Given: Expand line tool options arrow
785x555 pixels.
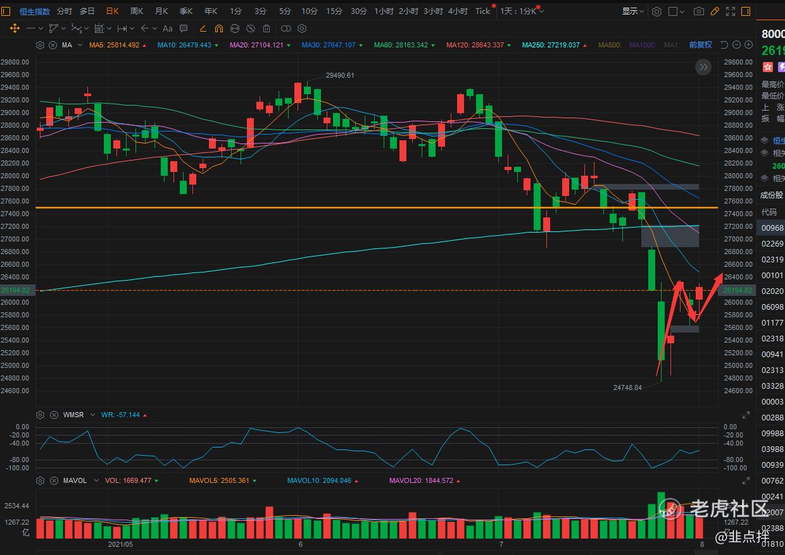Looking at the screenshot, I should click(x=41, y=28).
